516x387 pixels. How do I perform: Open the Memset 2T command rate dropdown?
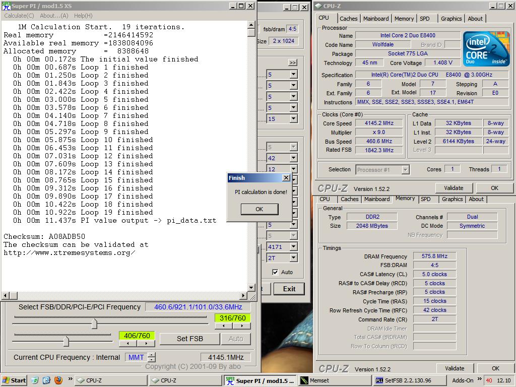294,258
